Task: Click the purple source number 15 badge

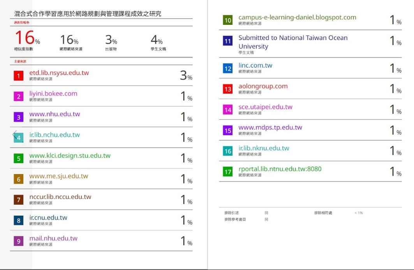Action: (x=227, y=131)
